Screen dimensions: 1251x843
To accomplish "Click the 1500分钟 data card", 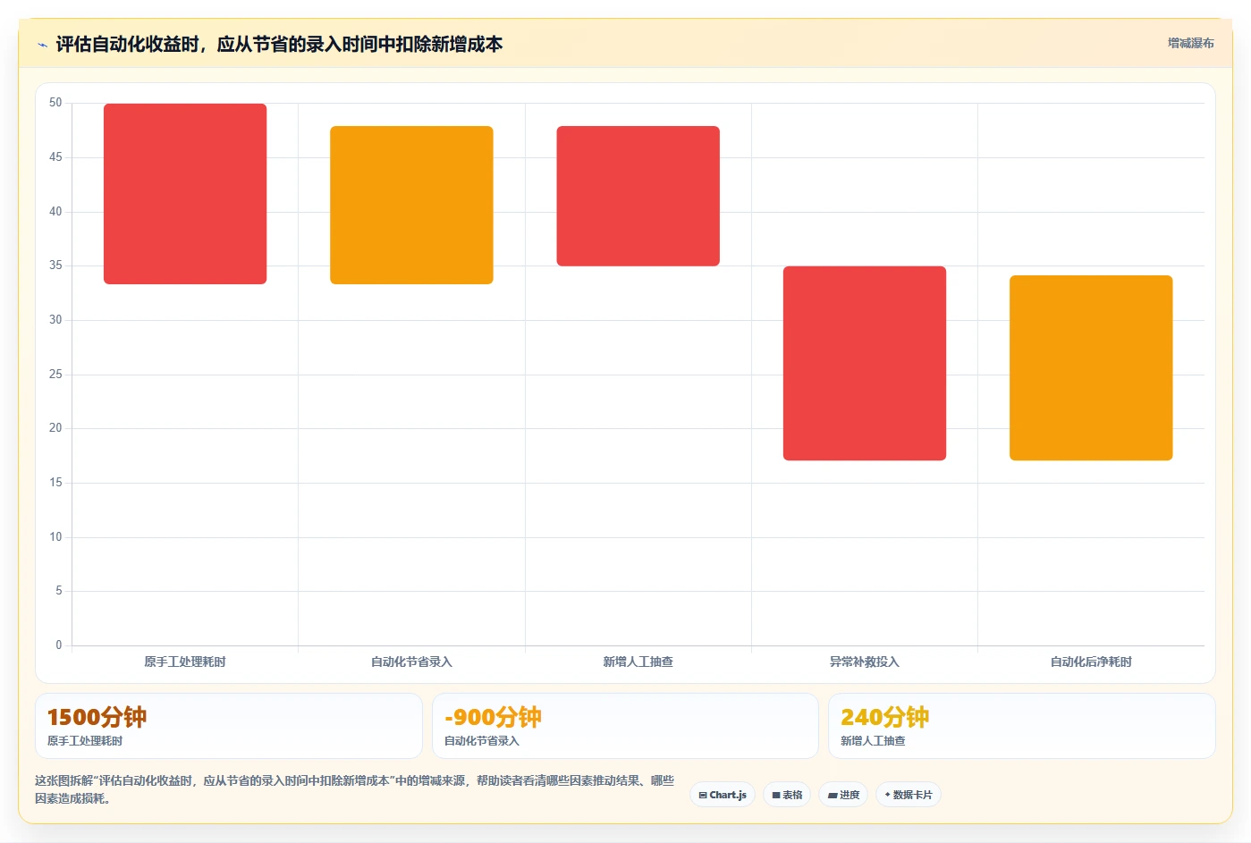I will [x=229, y=726].
